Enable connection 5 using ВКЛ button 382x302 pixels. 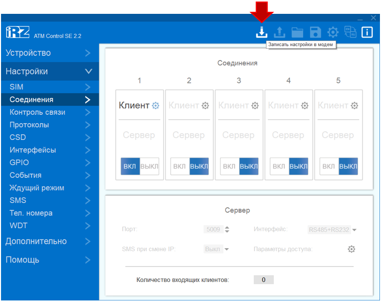coord(329,166)
